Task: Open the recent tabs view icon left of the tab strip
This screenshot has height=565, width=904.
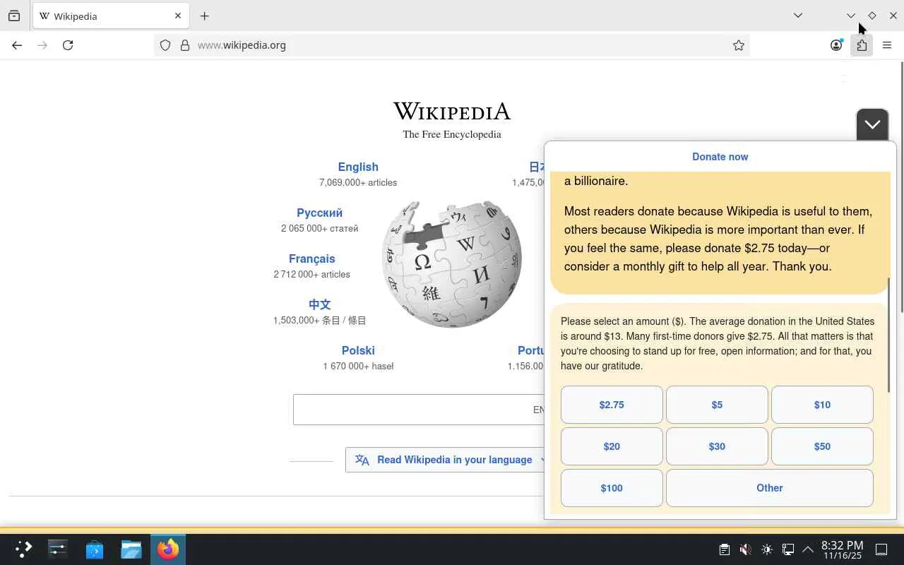Action: [14, 16]
